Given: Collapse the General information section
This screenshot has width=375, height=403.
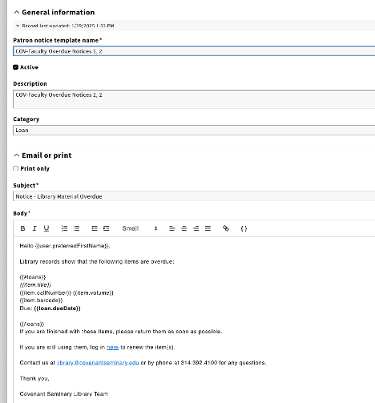Looking at the screenshot, I should point(54,12).
